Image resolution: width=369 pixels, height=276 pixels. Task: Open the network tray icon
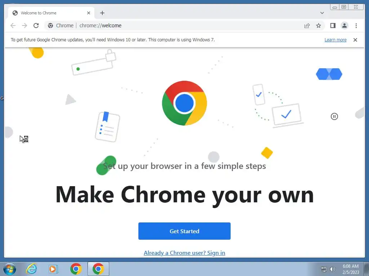point(324,269)
